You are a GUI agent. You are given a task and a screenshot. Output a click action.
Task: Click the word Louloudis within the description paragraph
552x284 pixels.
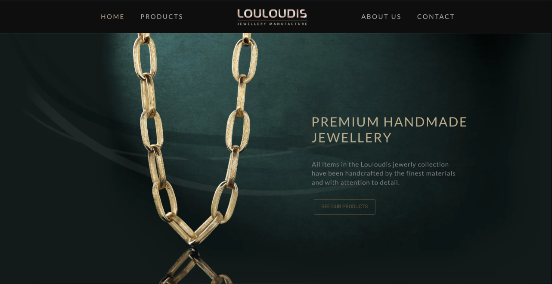pos(376,164)
